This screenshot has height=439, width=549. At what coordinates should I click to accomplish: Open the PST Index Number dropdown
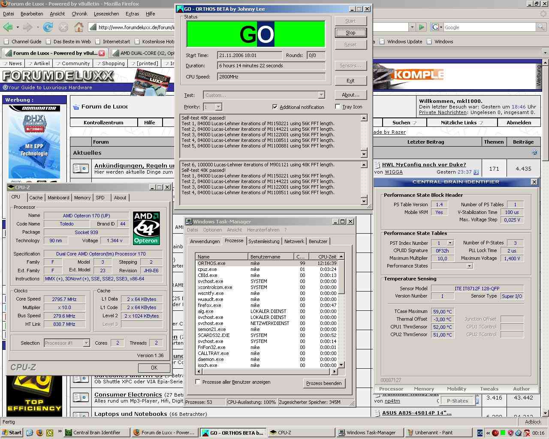[x=450, y=243]
